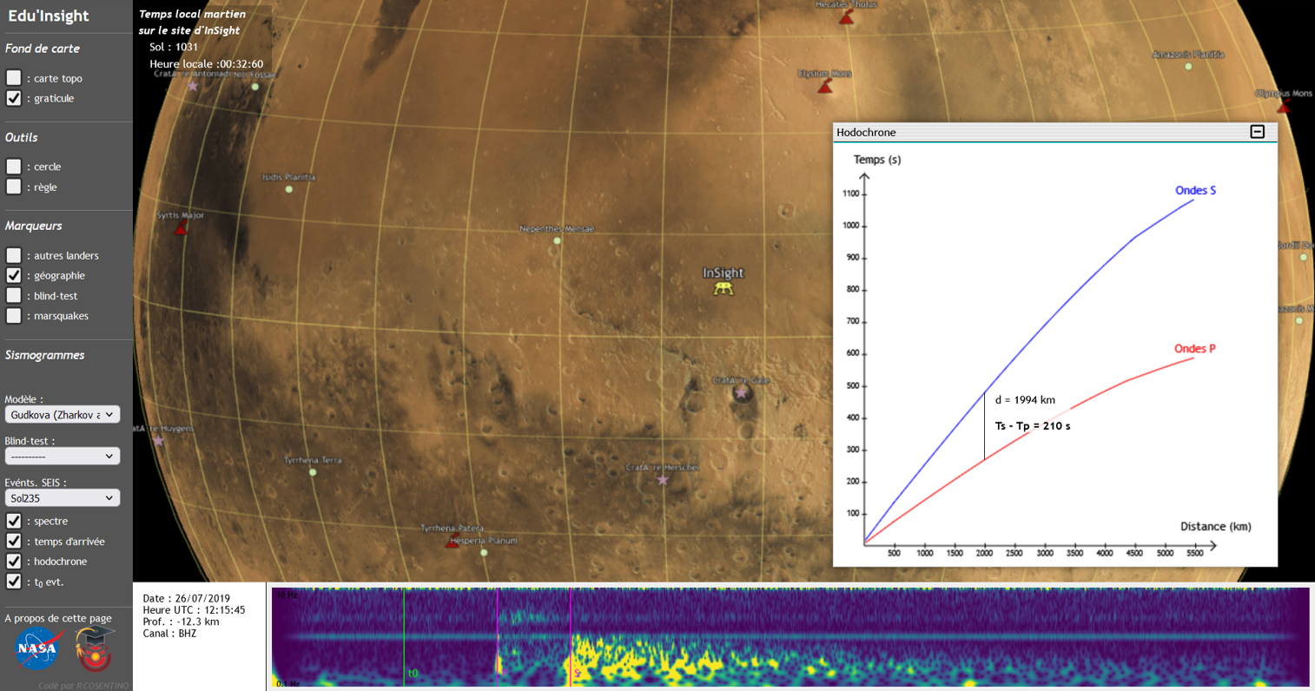Image resolution: width=1315 pixels, height=691 pixels.
Task: Click the Ondes S curve label
Action: 1195,191
